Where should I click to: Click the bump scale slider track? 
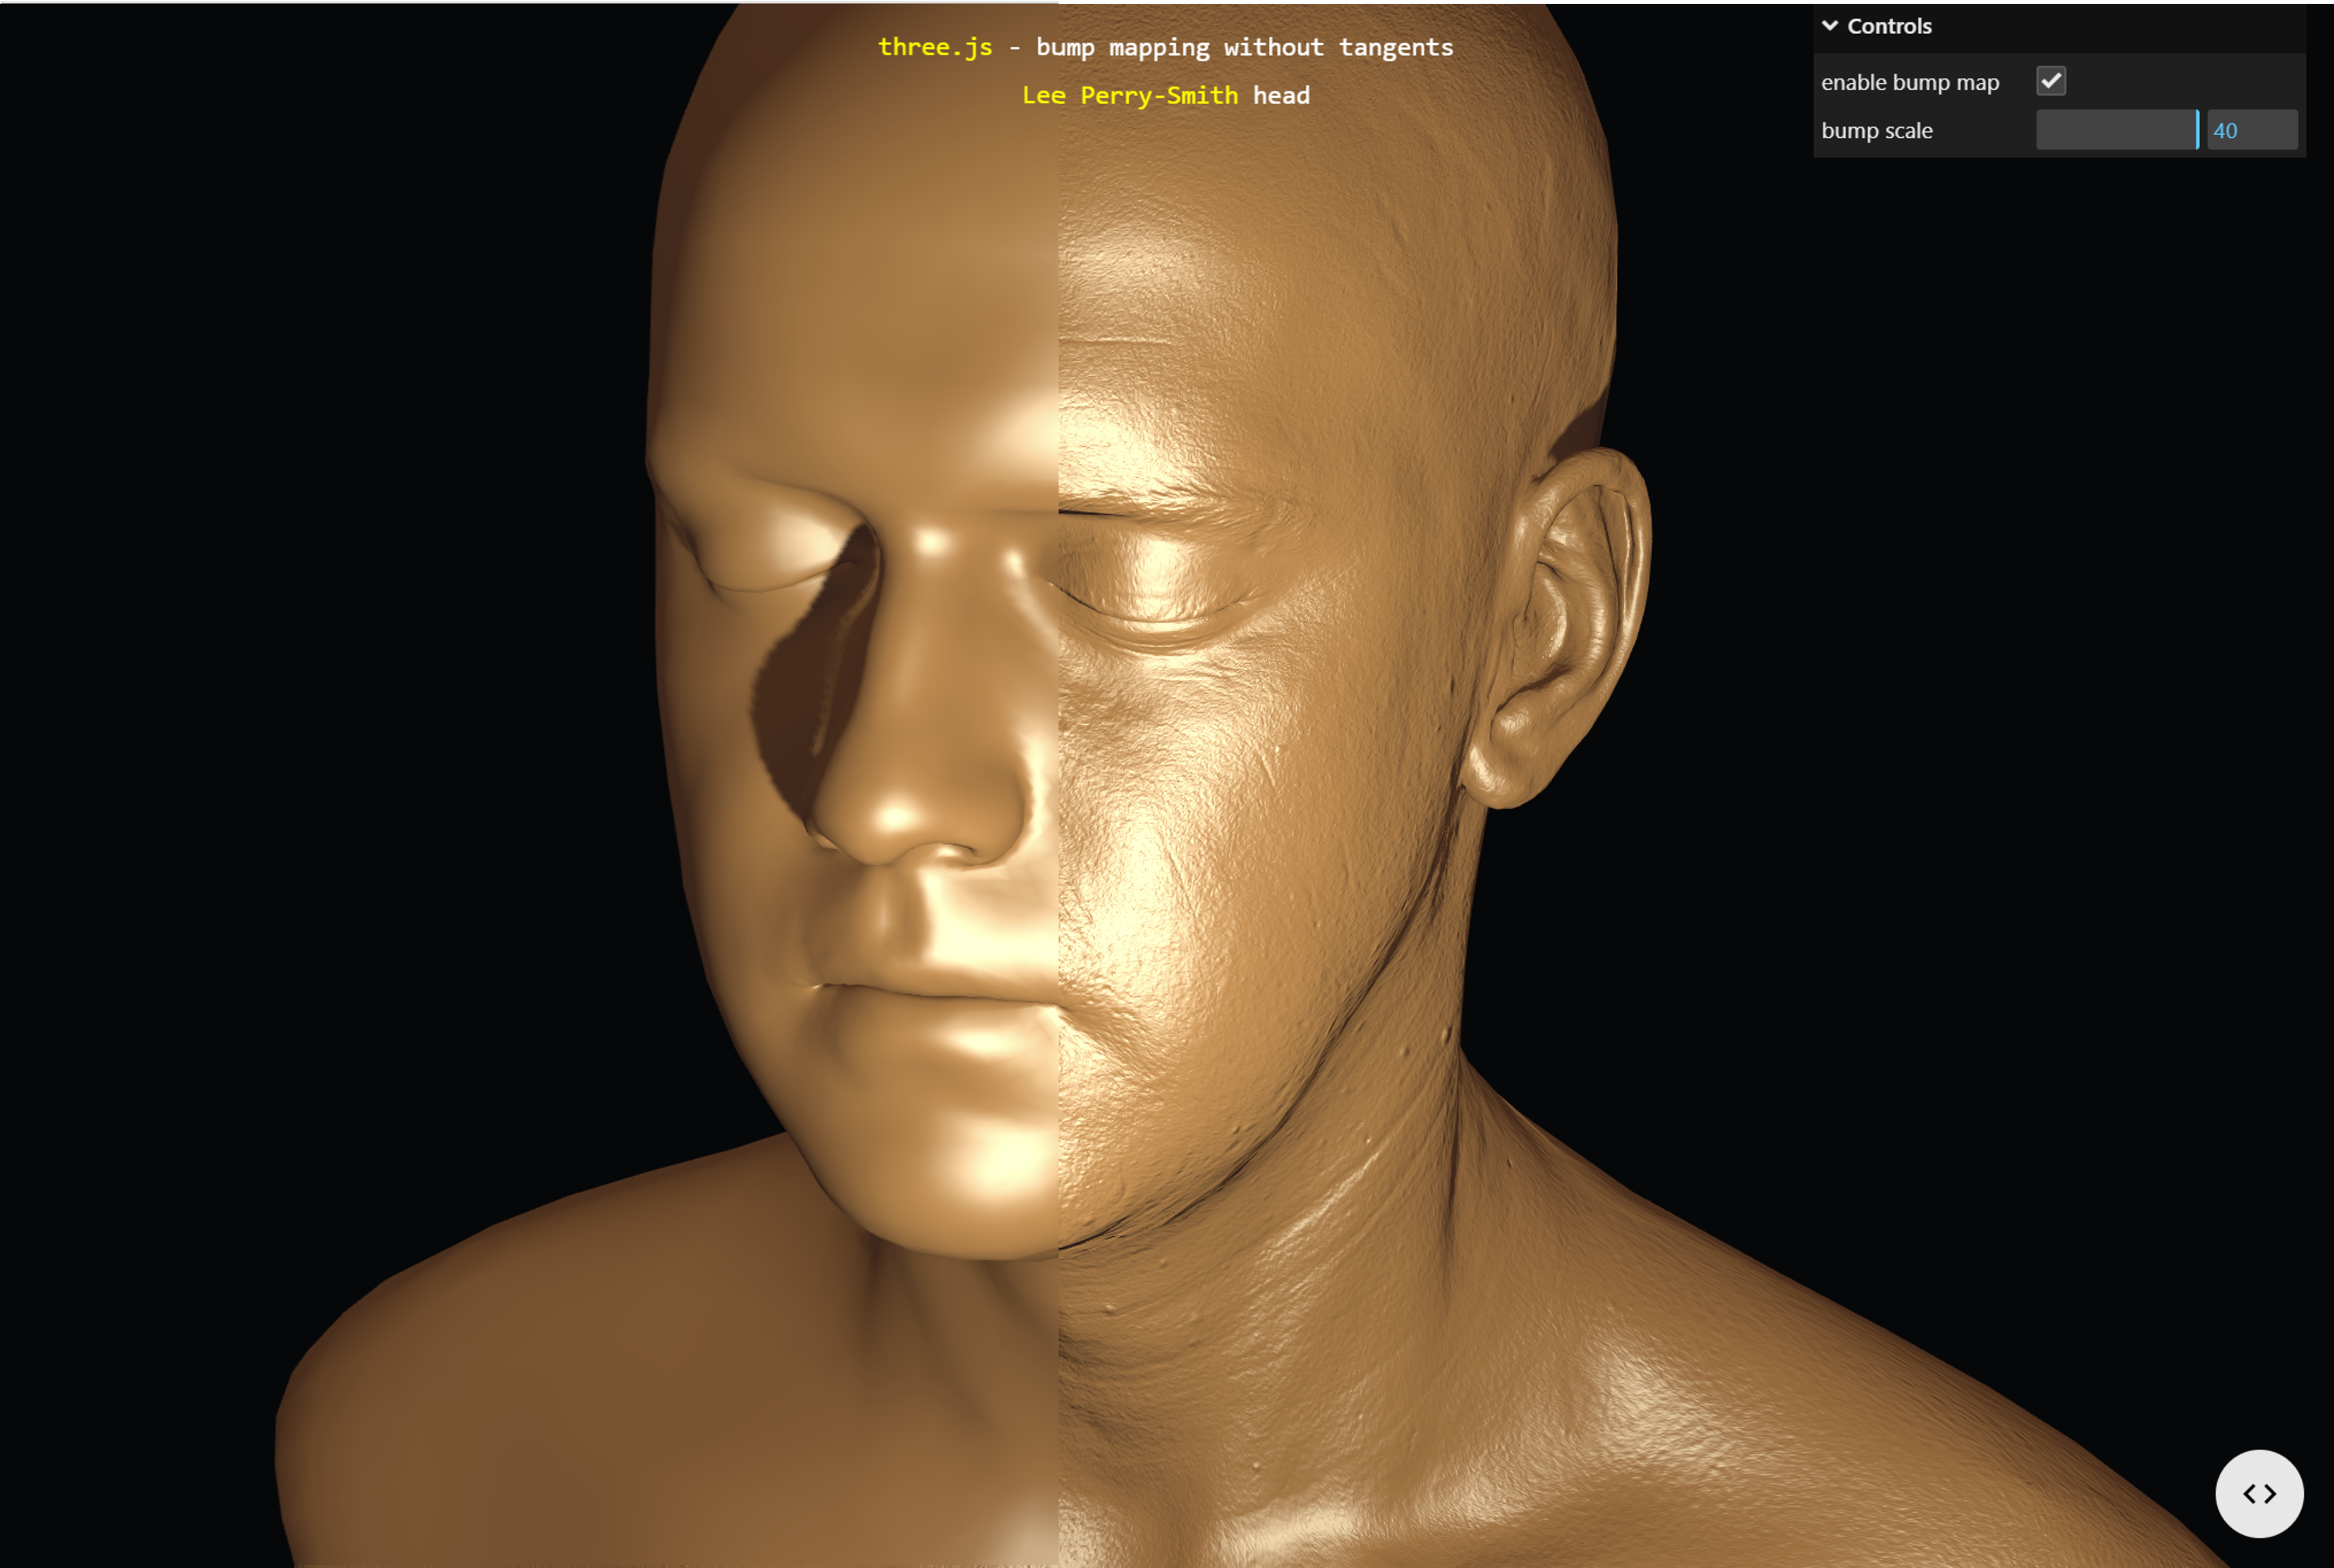(x=2116, y=130)
